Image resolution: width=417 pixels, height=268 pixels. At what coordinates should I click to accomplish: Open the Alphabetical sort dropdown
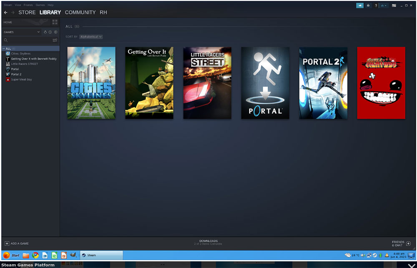(91, 37)
